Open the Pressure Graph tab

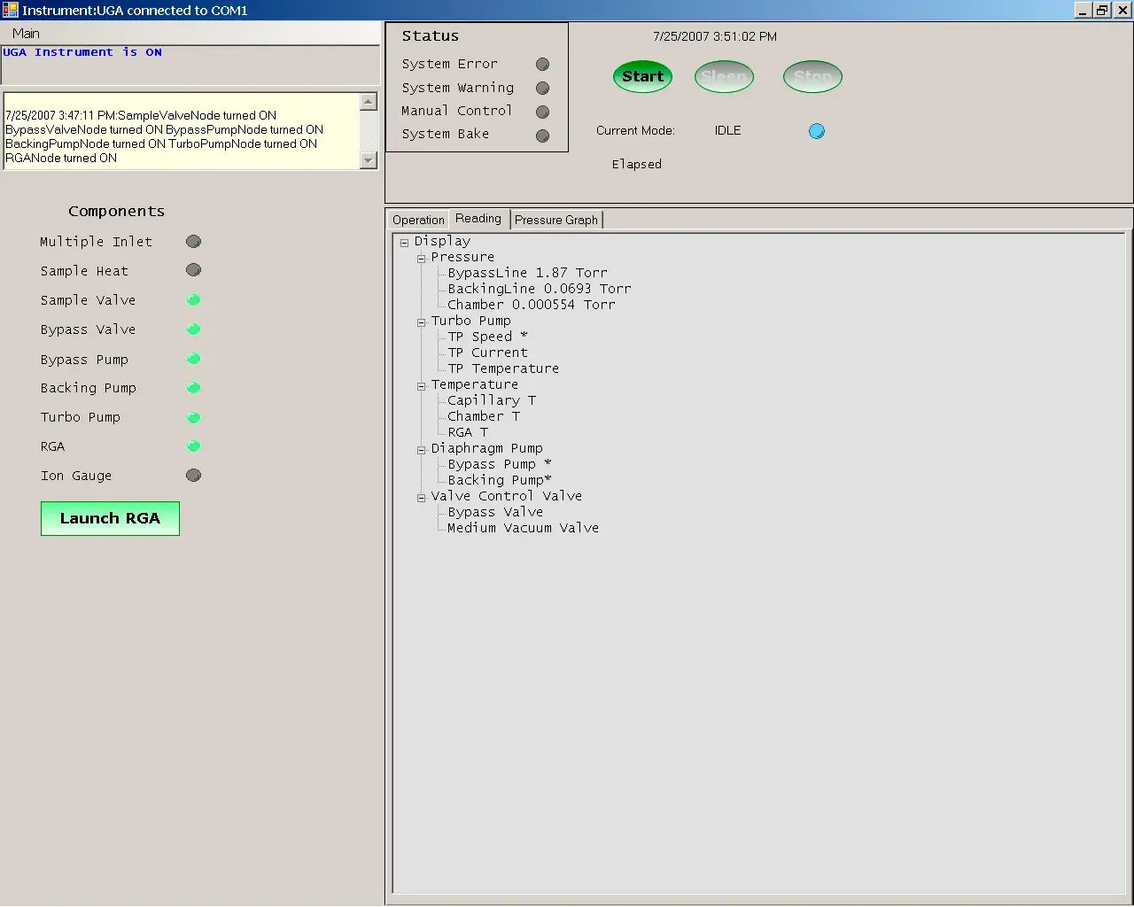[x=555, y=221]
